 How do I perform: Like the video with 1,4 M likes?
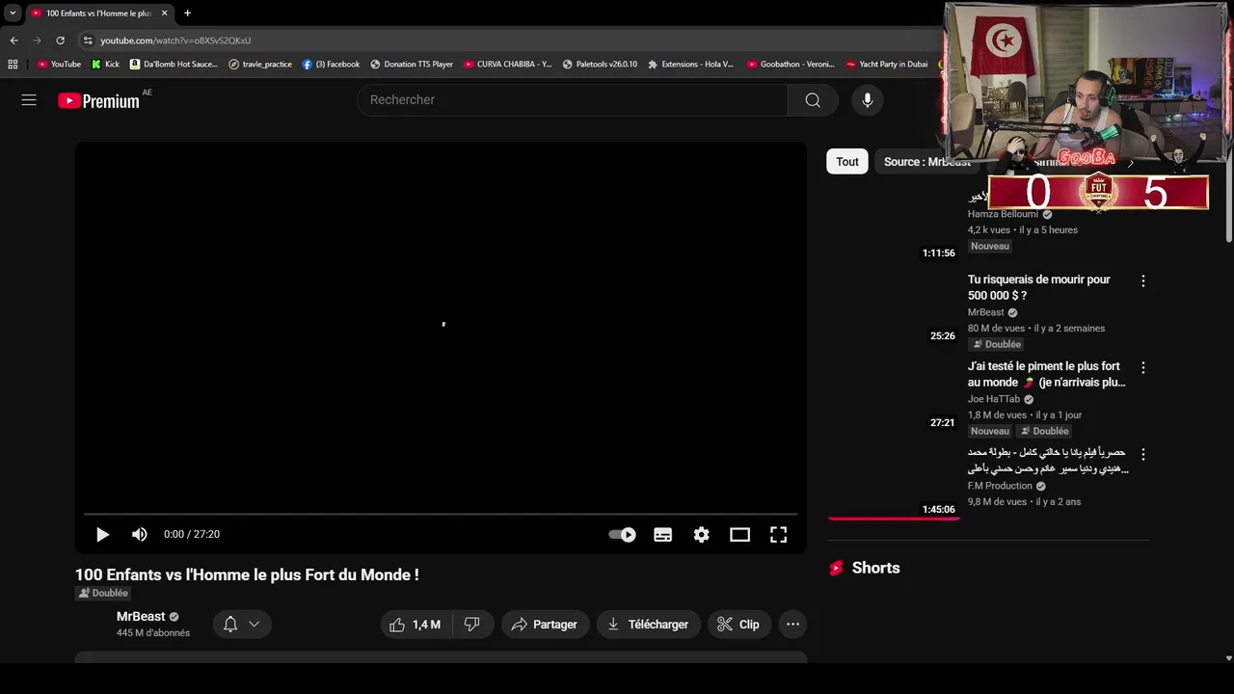click(416, 625)
